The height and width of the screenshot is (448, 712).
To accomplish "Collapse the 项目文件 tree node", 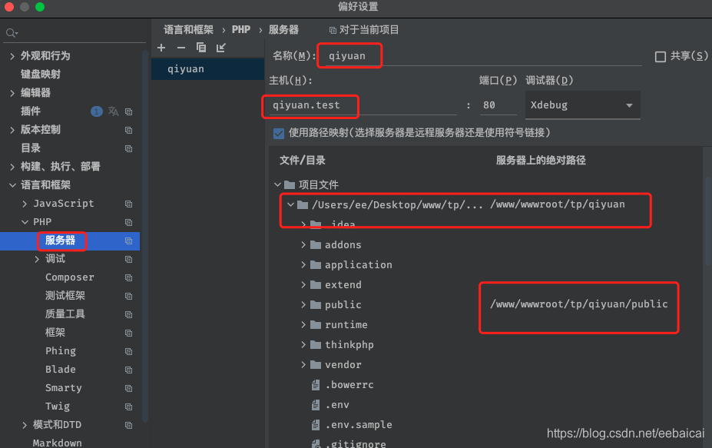I will 277,185.
